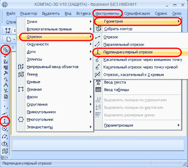Expand the Эквидистанты submenu
The height and width of the screenshot is (167, 188).
coord(55,127)
